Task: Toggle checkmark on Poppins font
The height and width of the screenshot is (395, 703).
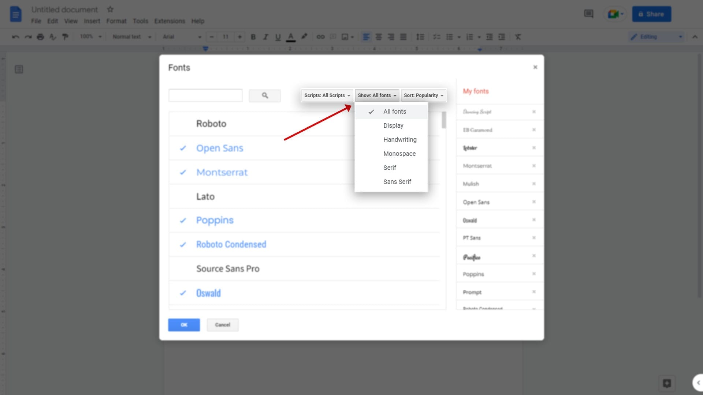Action: [182, 221]
